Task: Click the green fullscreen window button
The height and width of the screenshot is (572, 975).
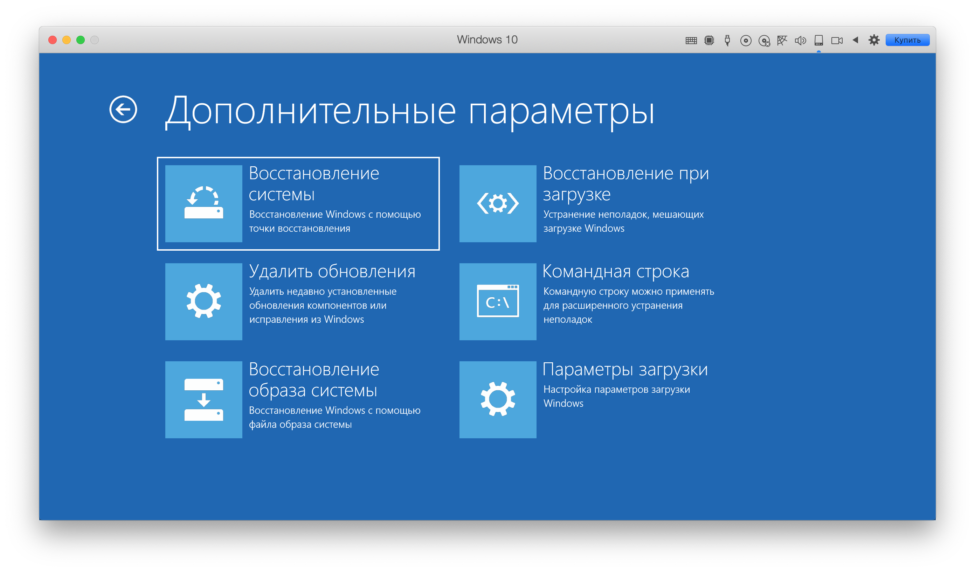Action: [81, 40]
